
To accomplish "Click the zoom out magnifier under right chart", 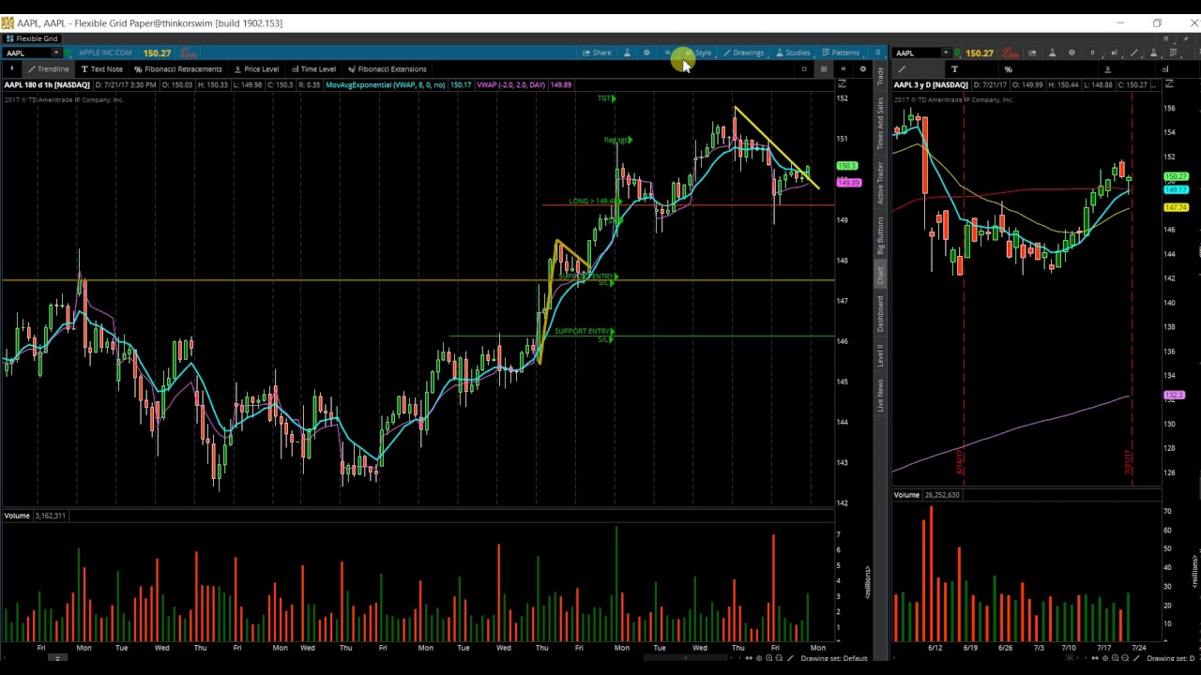I will pyautogui.click(x=1125, y=658).
